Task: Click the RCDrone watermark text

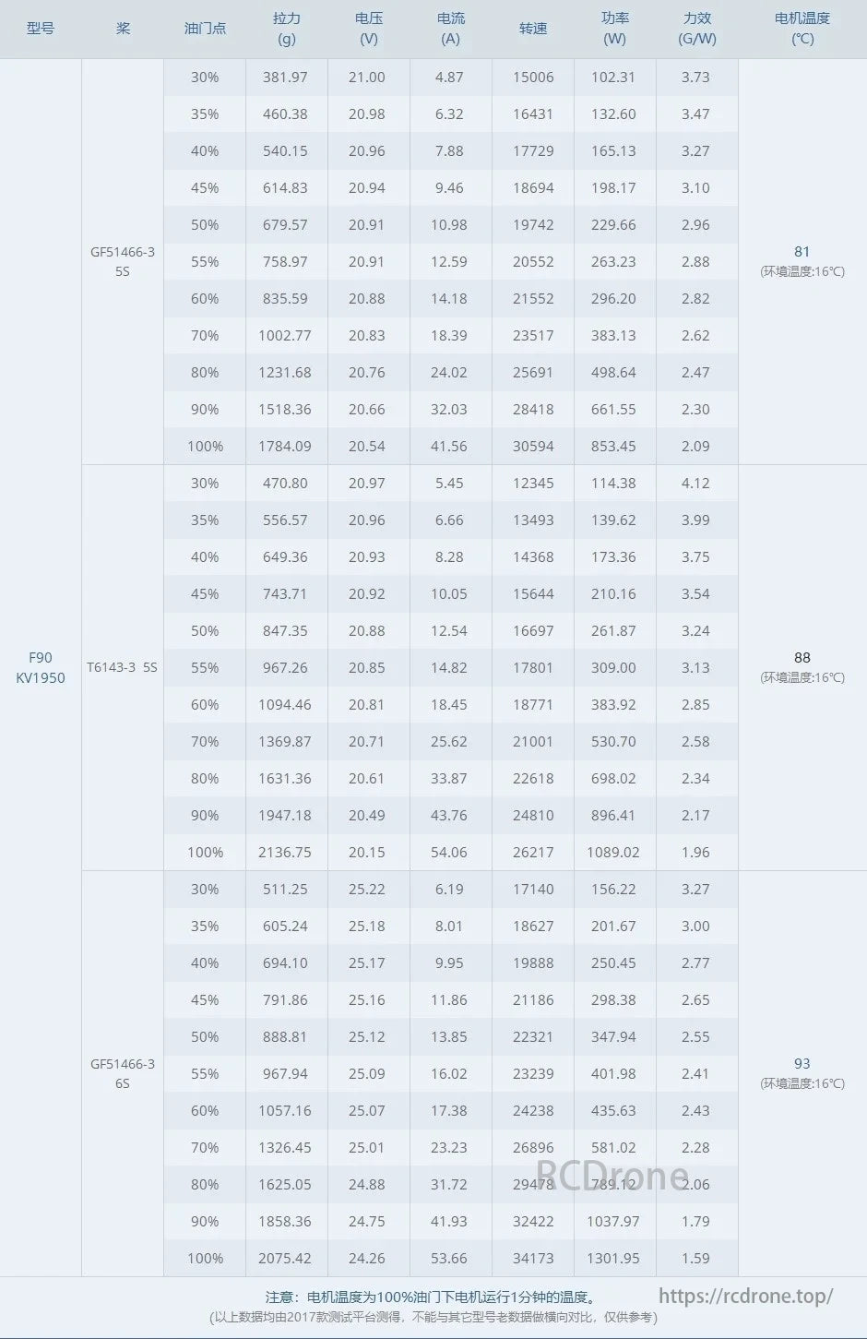Action: point(612,1175)
